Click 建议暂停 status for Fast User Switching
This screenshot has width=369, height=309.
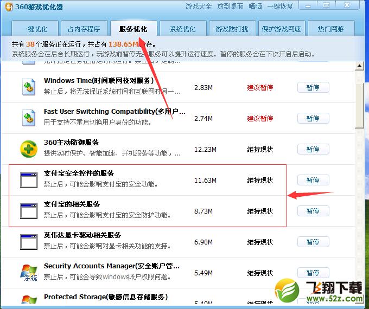click(260, 119)
